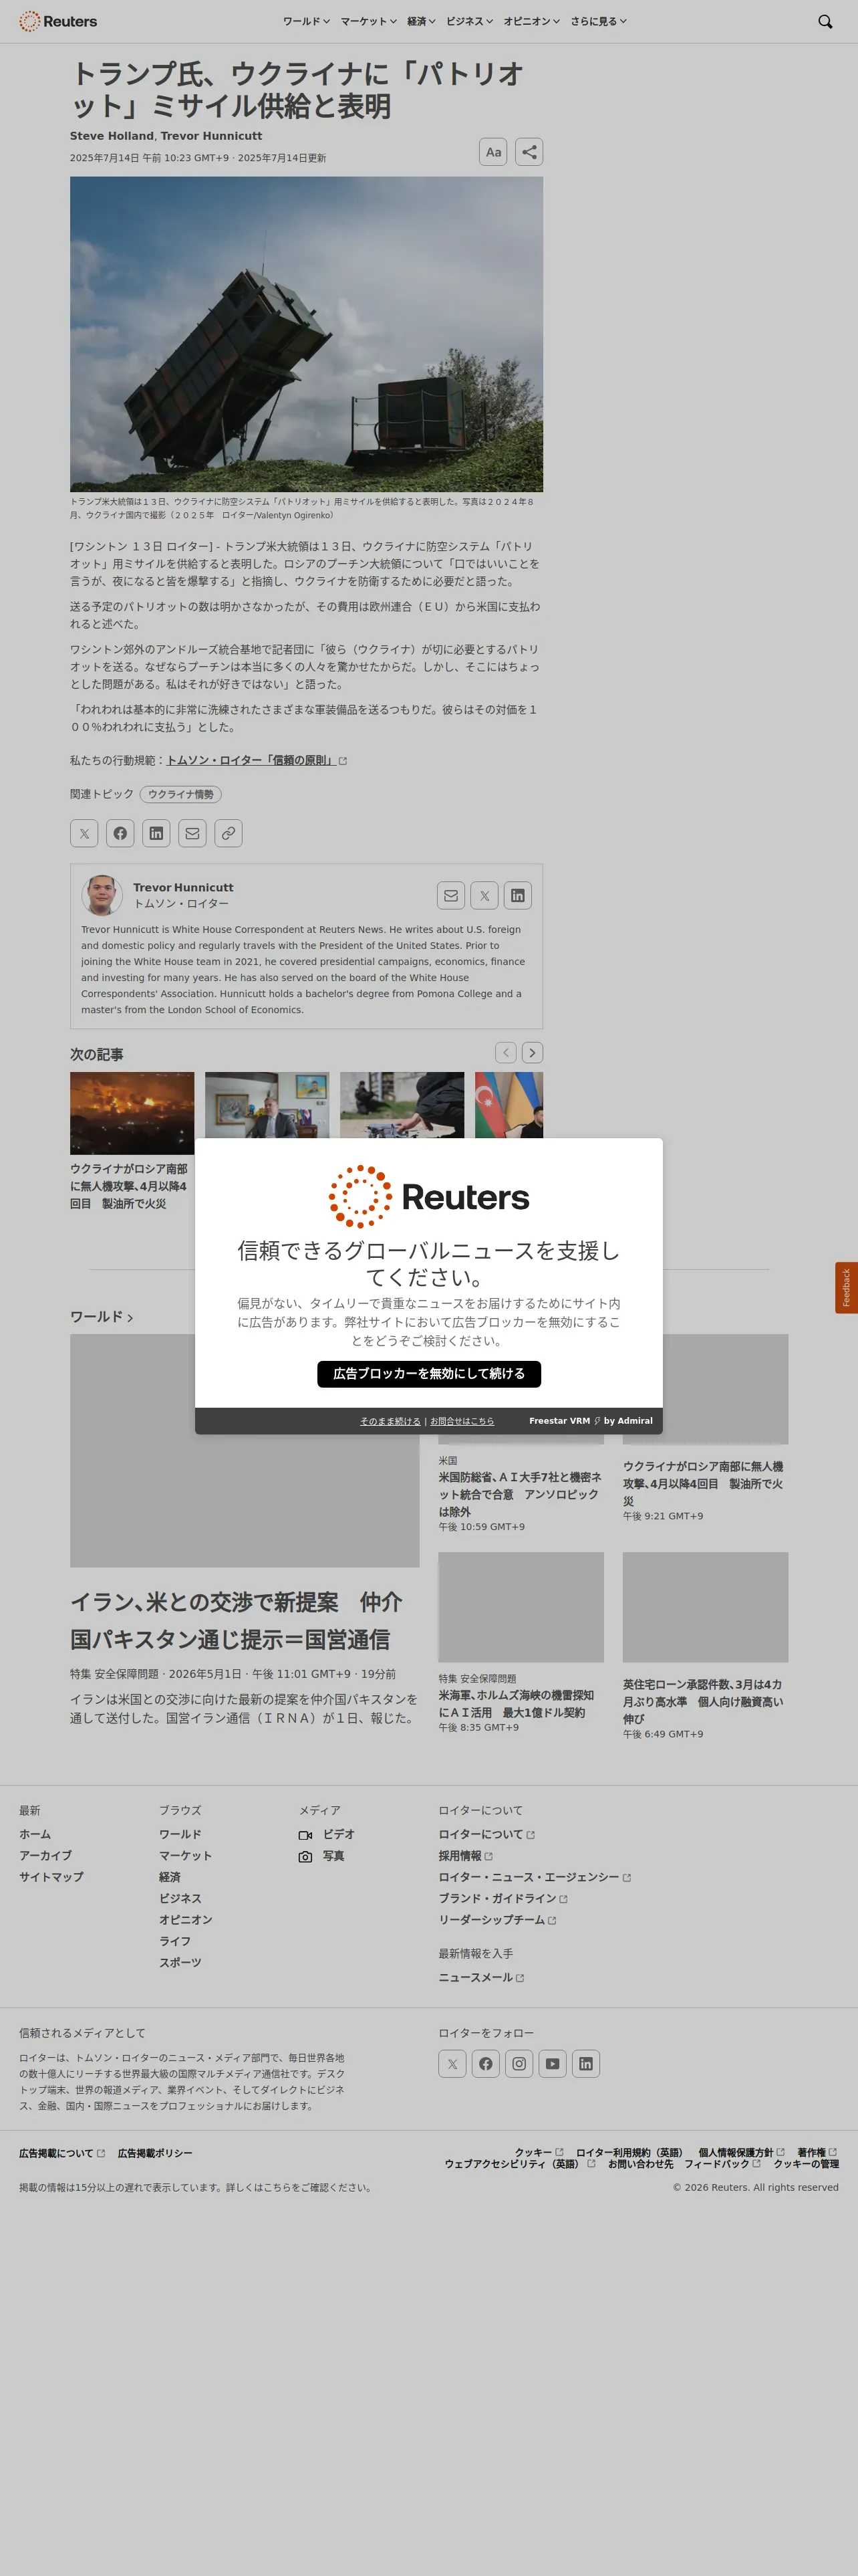Open クッキーの管理 in the footer
Image resolution: width=858 pixels, height=2576 pixels.
806,2164
